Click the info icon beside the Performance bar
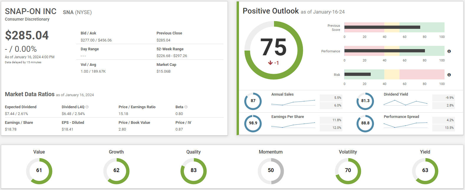Image resolution: width=465 pixels, height=190 pixels. (449, 51)
